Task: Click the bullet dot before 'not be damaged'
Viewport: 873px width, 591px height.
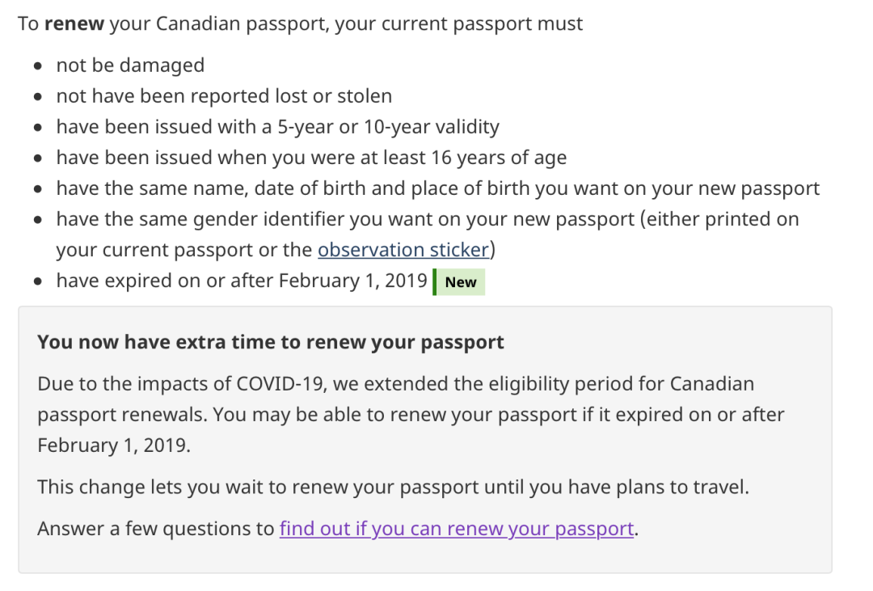Action: tap(38, 66)
